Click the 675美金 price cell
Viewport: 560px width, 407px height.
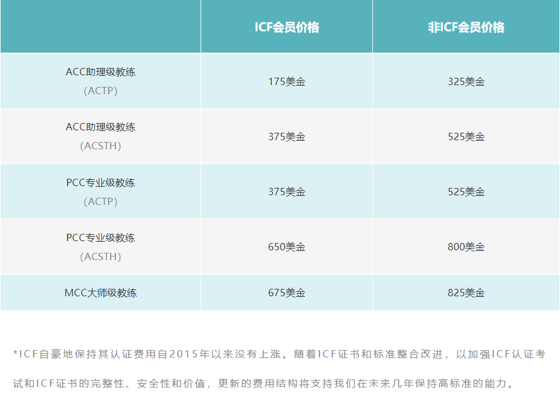[x=286, y=293]
